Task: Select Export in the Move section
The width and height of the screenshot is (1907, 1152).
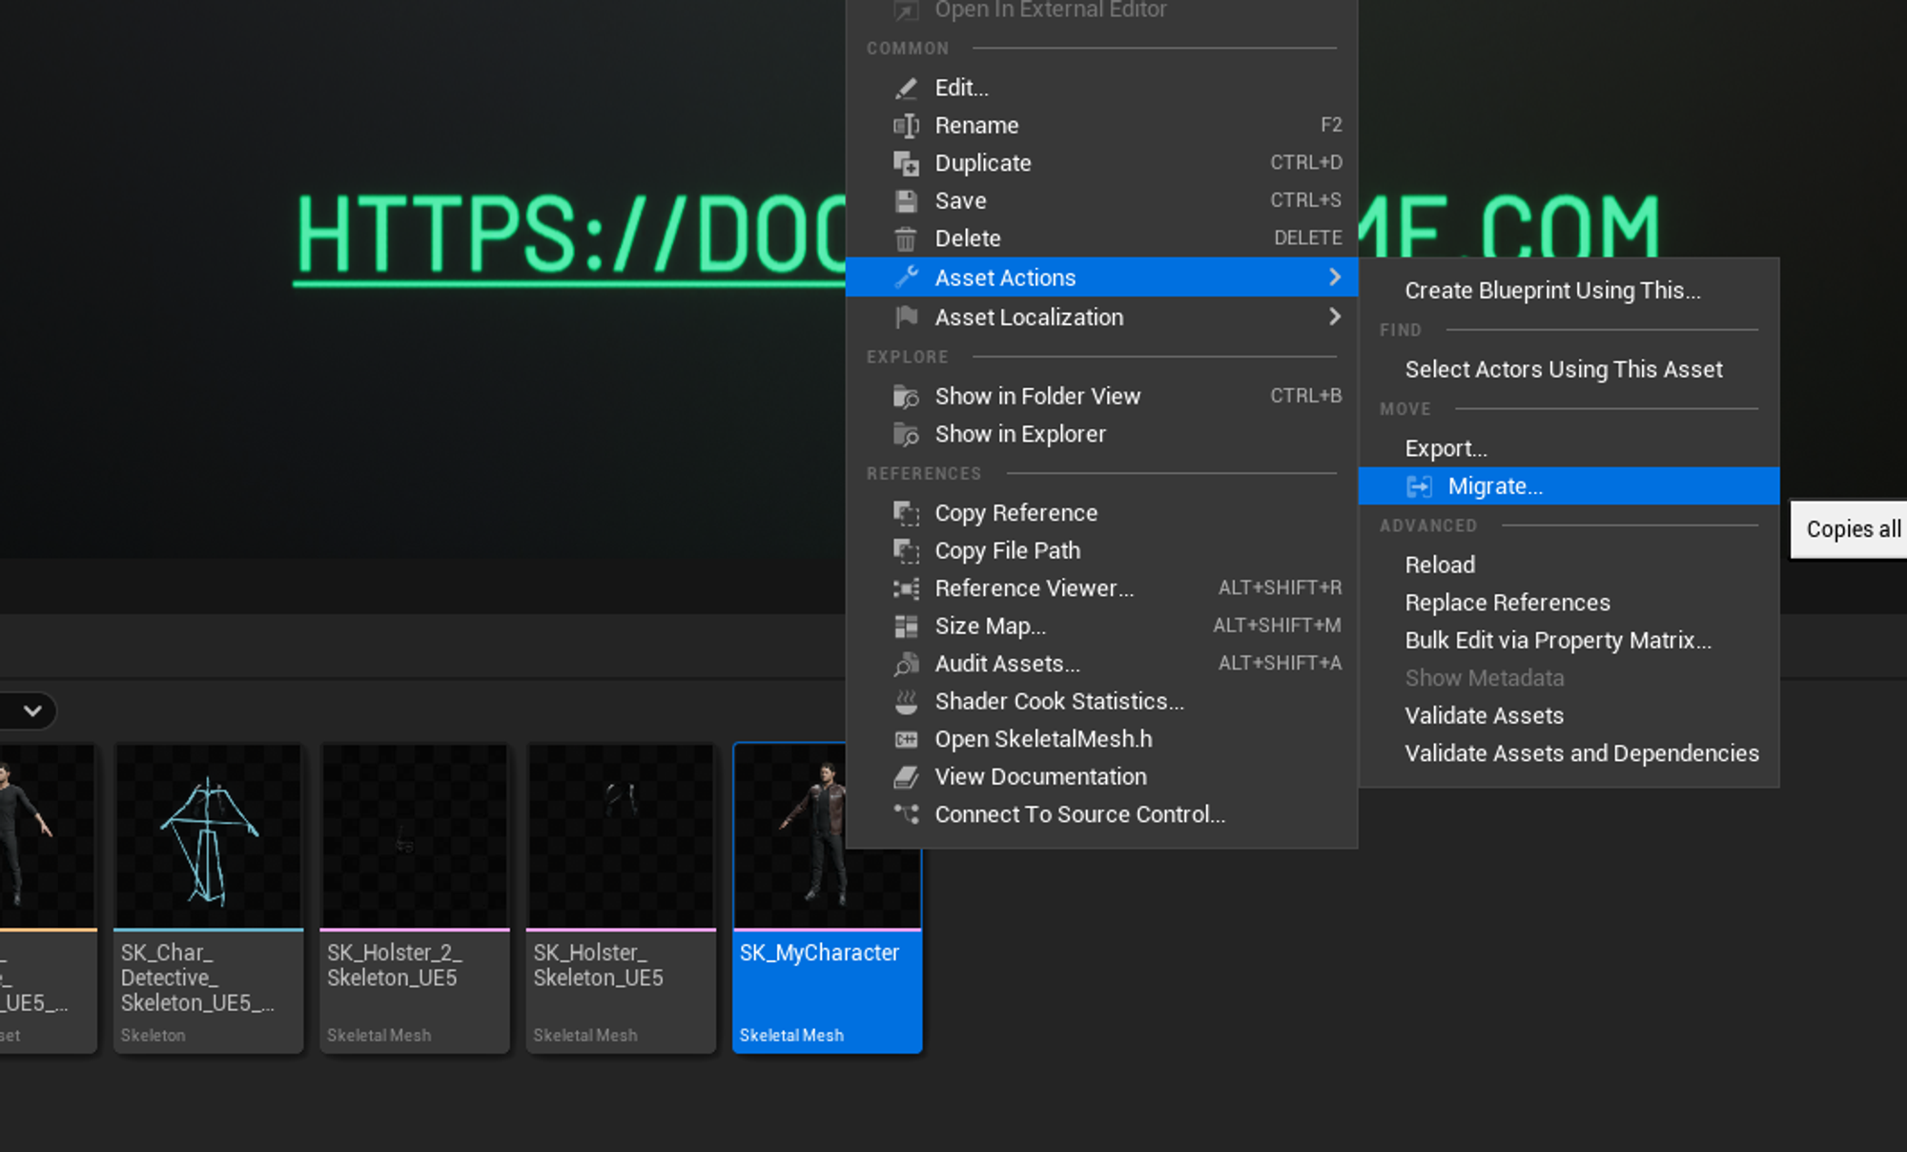Action: 1446,448
